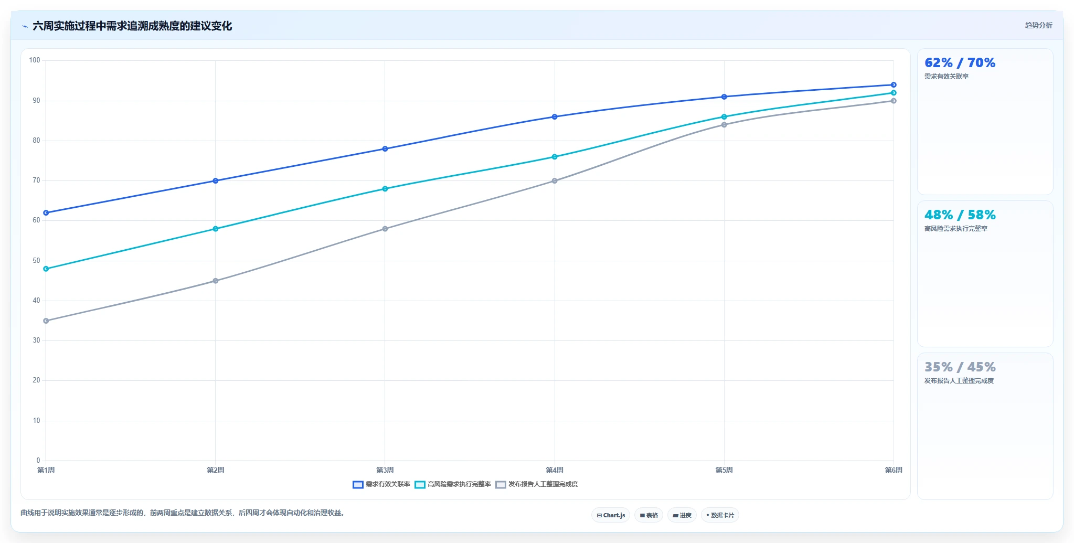Click the 高风险需求执行完整率 legend label
This screenshot has width=1074, height=543.
pyautogui.click(x=459, y=484)
